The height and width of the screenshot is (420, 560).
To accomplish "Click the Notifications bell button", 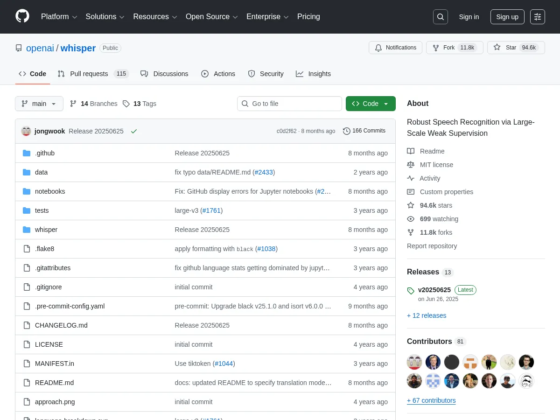I will [395, 48].
